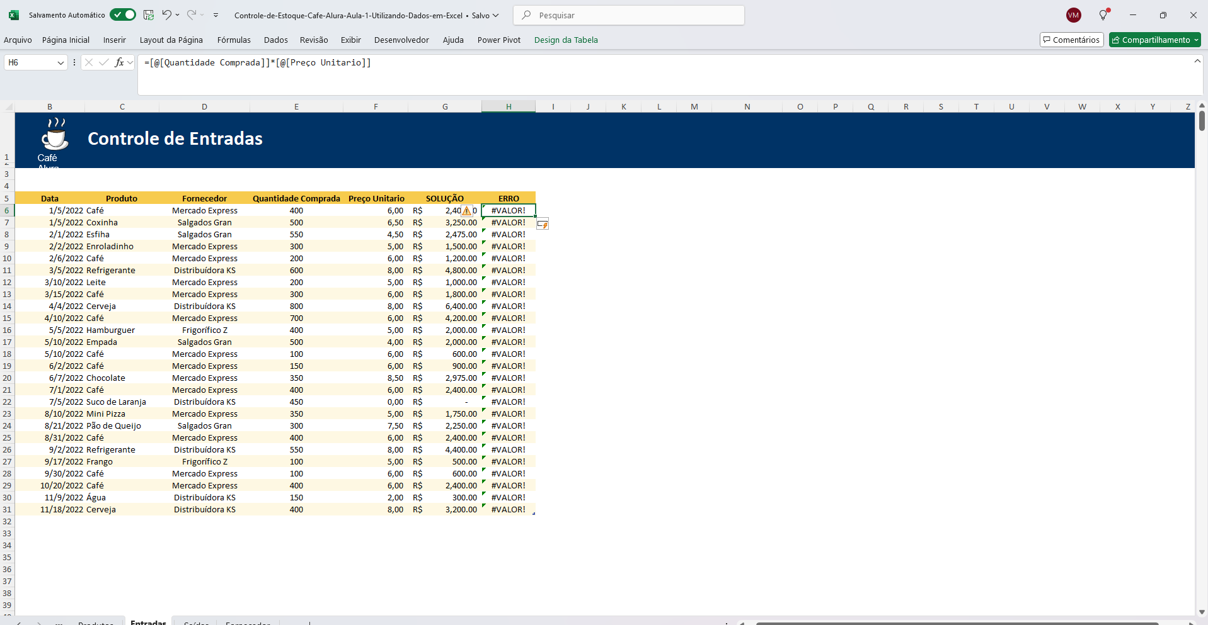
Task: Switch to the Design da Tabela tab
Action: pos(566,40)
